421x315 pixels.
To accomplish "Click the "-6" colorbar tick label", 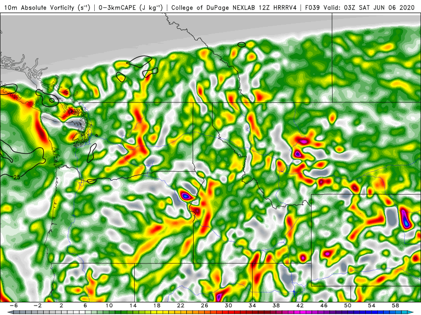I will click(14, 306).
